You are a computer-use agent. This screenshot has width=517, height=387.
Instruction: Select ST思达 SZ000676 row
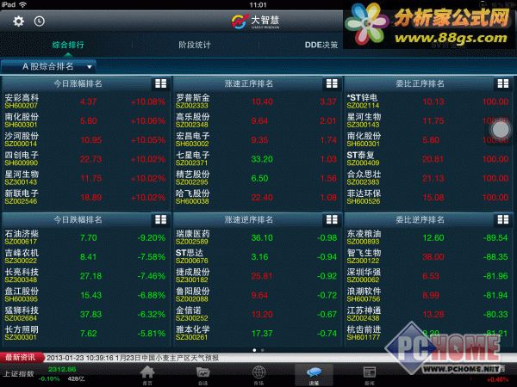coord(256,256)
